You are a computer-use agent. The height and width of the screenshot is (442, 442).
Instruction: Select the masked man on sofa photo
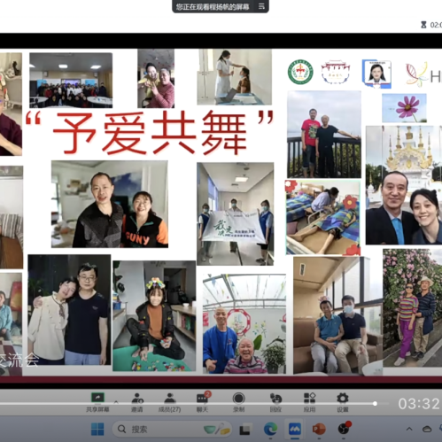[338, 315]
